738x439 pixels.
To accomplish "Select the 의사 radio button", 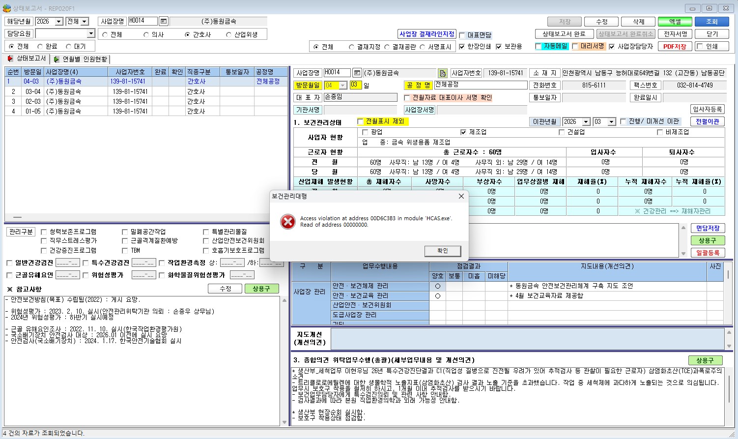I will coord(146,35).
